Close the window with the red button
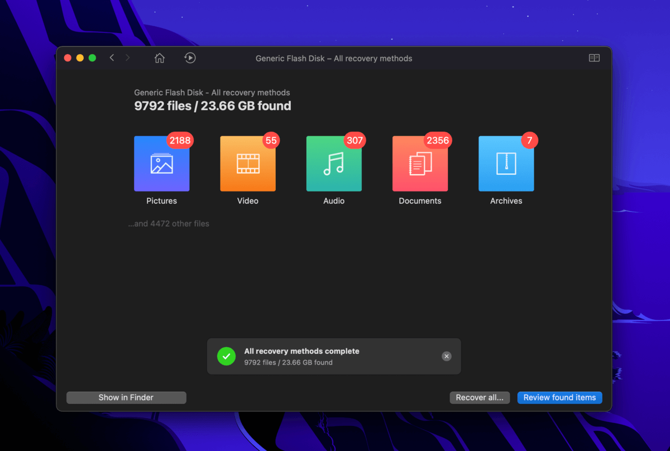The height and width of the screenshot is (451, 670). tap(68, 58)
